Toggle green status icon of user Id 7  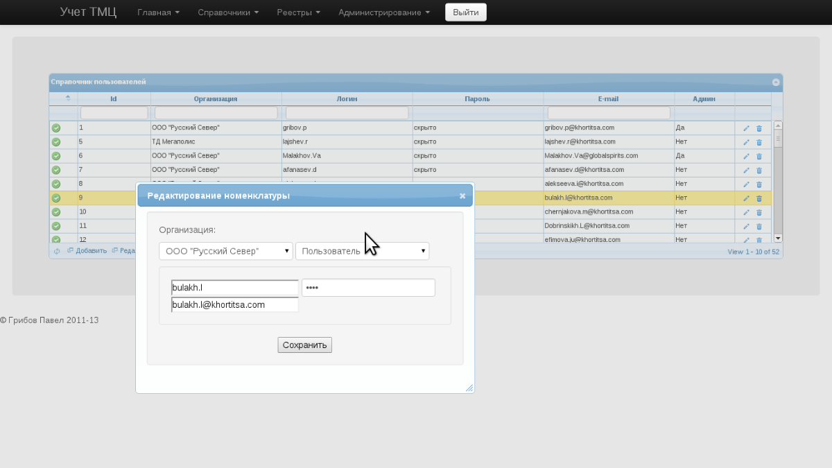pyautogui.click(x=56, y=170)
